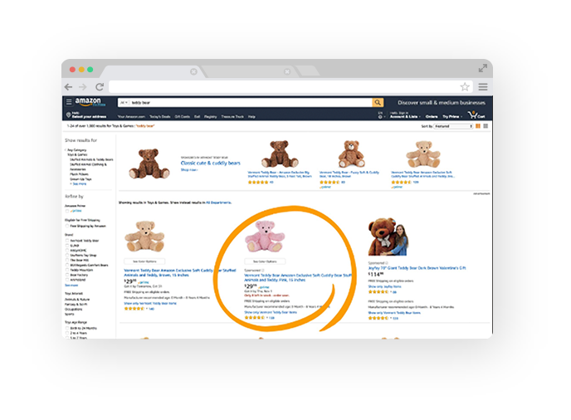Open Today's Deals in navigation bar

160,116
